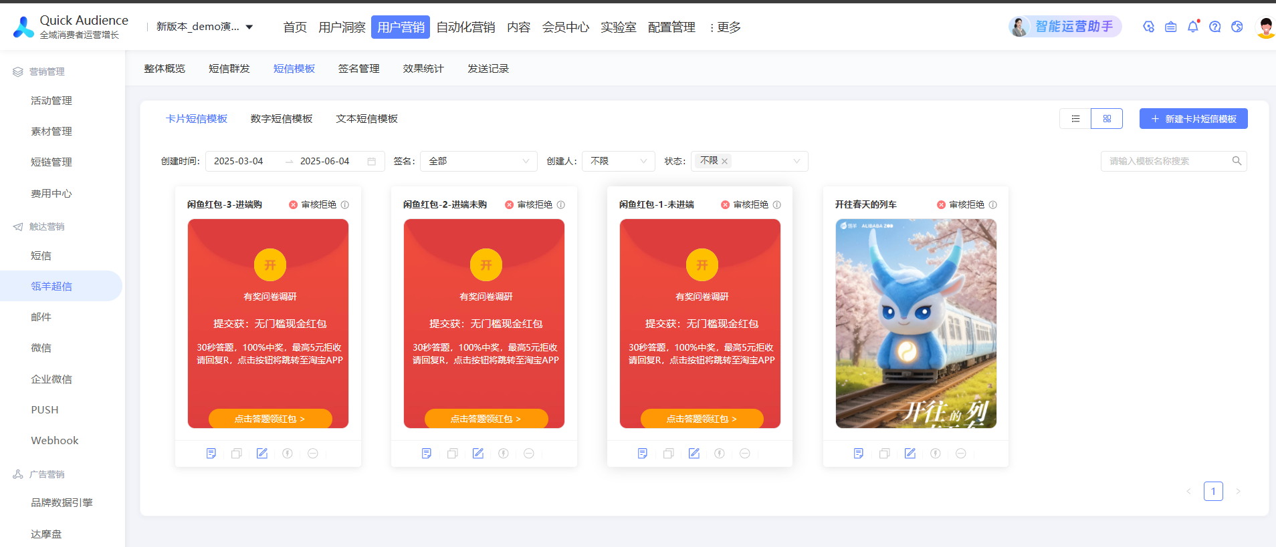Edit the 闲鱼红包-2-进端未购 template
Viewport: 1276px width, 547px height.
[x=478, y=453]
